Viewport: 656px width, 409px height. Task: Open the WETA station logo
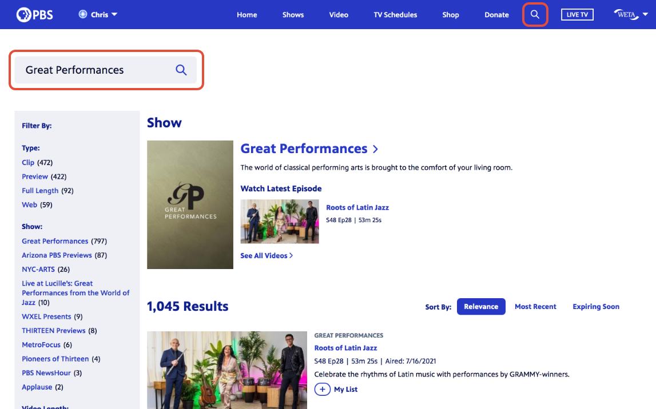(x=626, y=15)
